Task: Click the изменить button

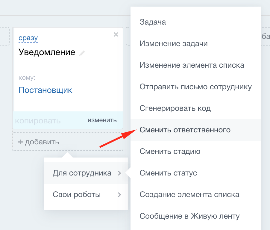Action: [x=102, y=120]
